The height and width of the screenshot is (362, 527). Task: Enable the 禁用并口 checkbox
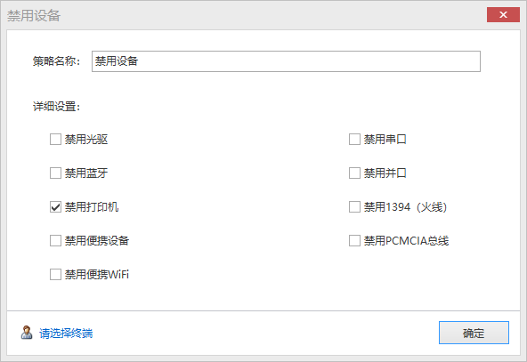point(354,173)
